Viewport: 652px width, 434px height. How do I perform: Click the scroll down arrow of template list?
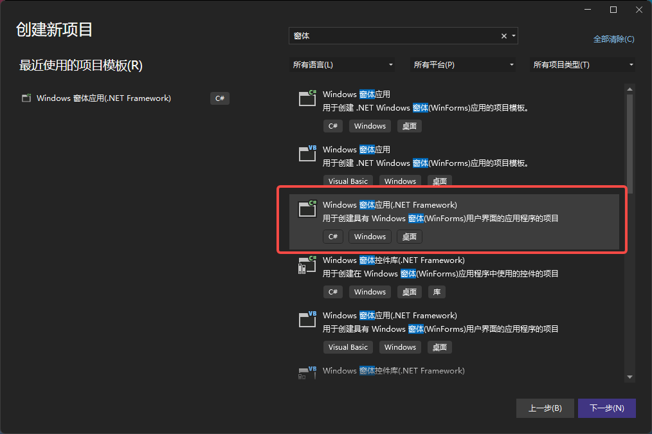click(x=630, y=377)
